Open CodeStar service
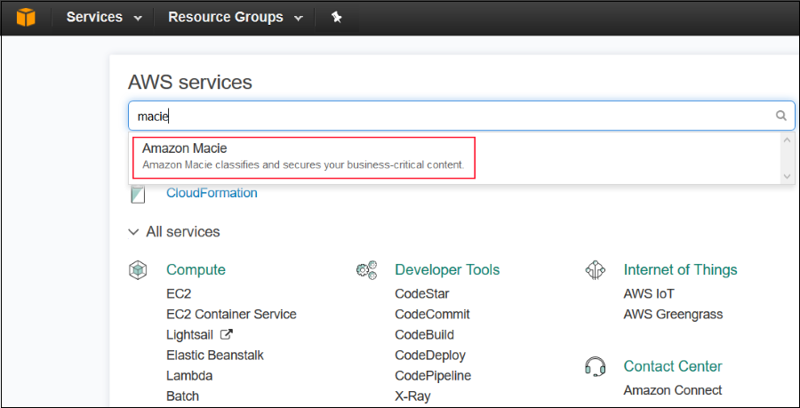The image size is (800, 408). click(422, 293)
